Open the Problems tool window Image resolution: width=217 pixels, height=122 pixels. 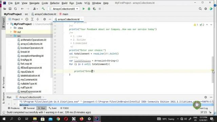pos(14,108)
